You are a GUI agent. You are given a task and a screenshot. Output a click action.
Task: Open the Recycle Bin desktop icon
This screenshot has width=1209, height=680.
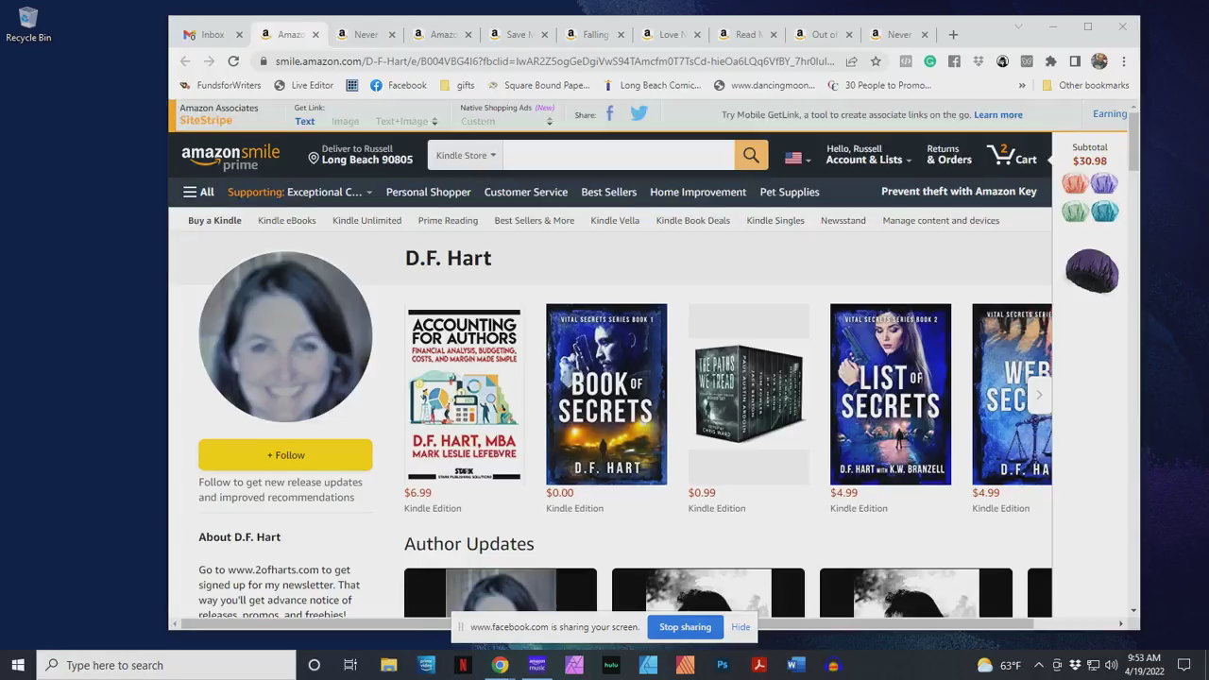[x=28, y=25]
